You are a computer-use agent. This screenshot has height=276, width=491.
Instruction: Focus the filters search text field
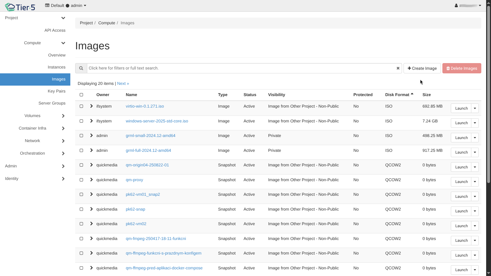240,68
